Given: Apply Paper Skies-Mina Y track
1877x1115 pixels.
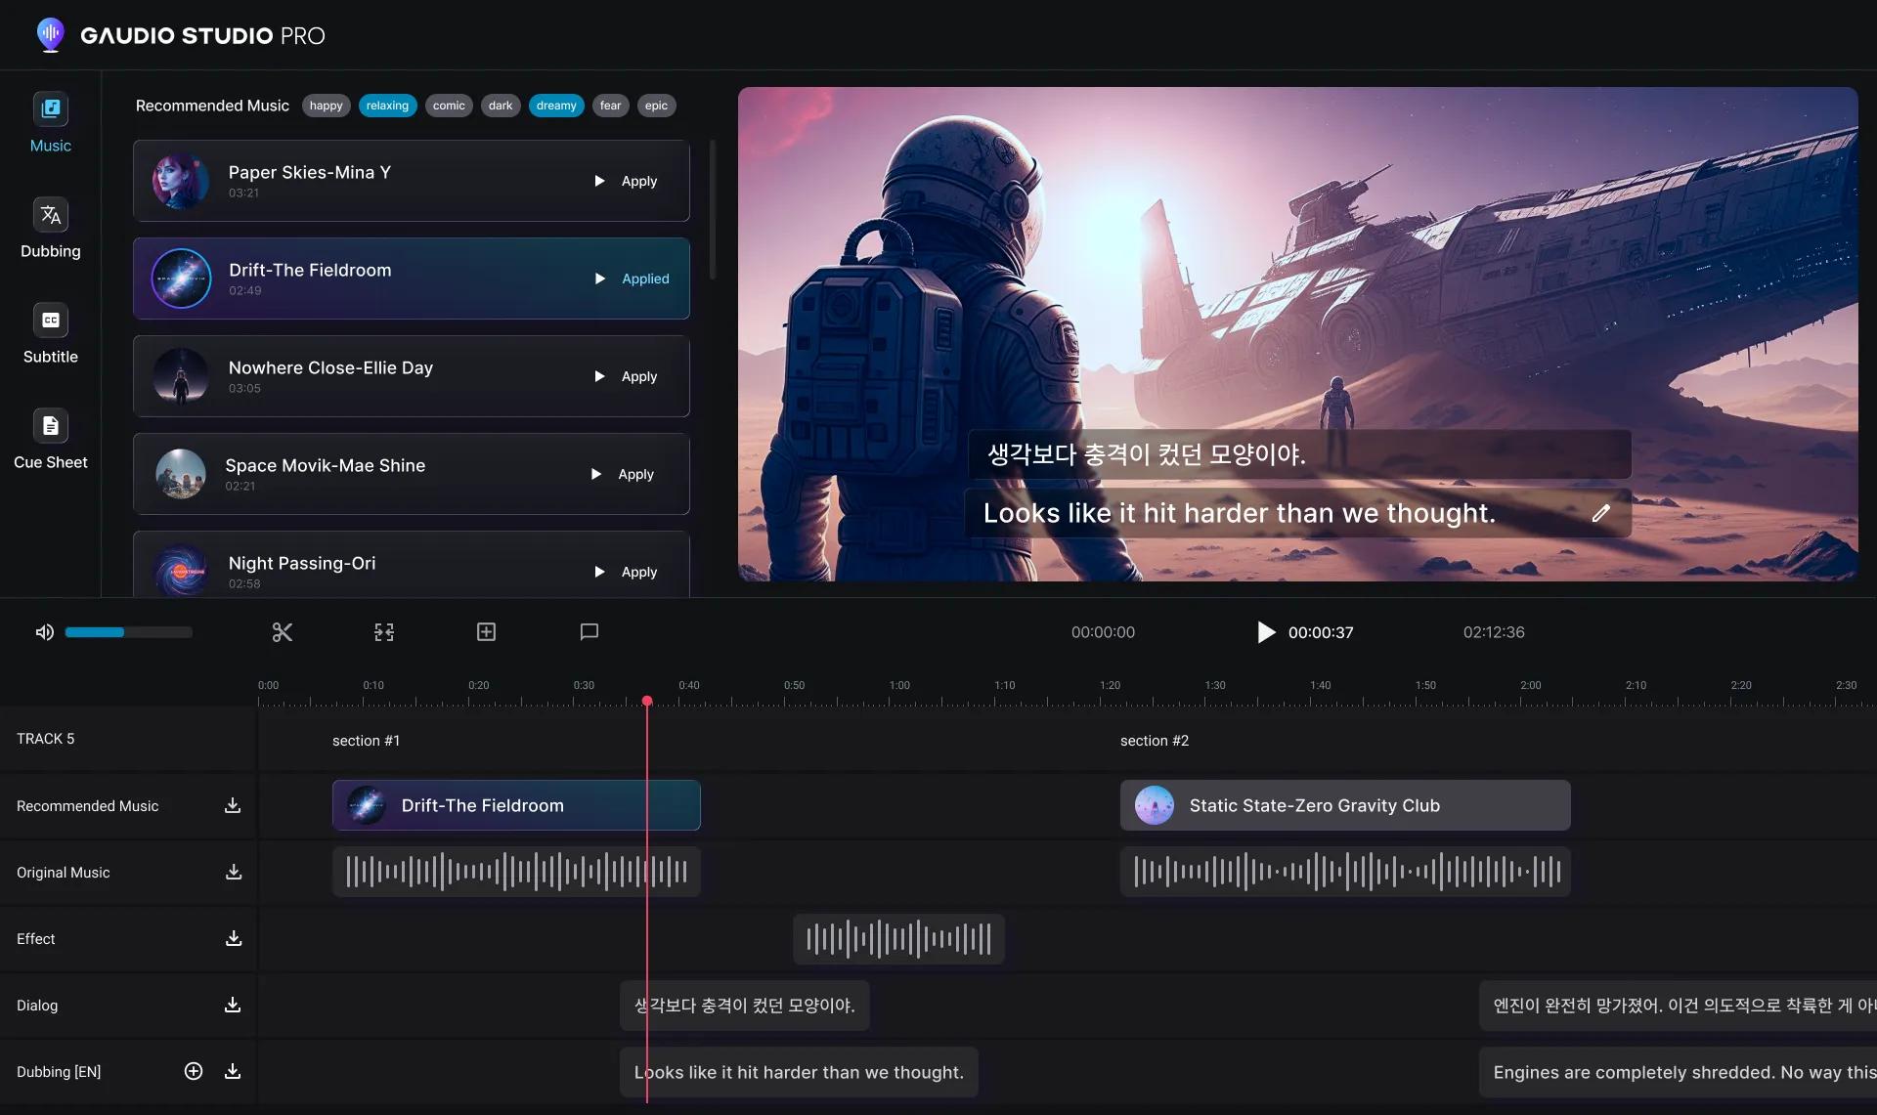Looking at the screenshot, I should (x=638, y=181).
